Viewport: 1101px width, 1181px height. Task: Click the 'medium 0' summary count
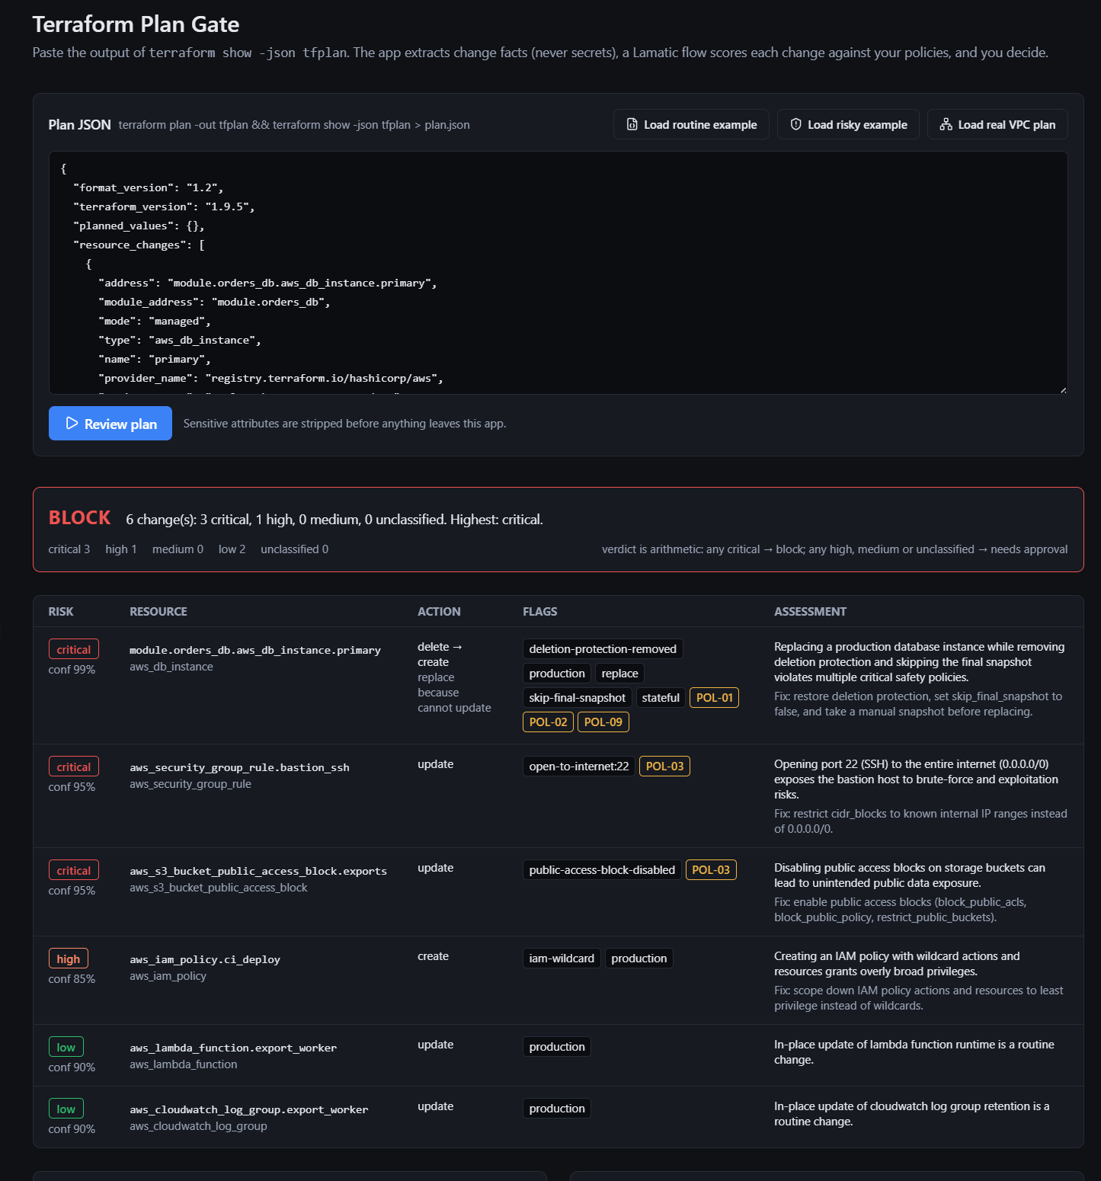pos(178,549)
